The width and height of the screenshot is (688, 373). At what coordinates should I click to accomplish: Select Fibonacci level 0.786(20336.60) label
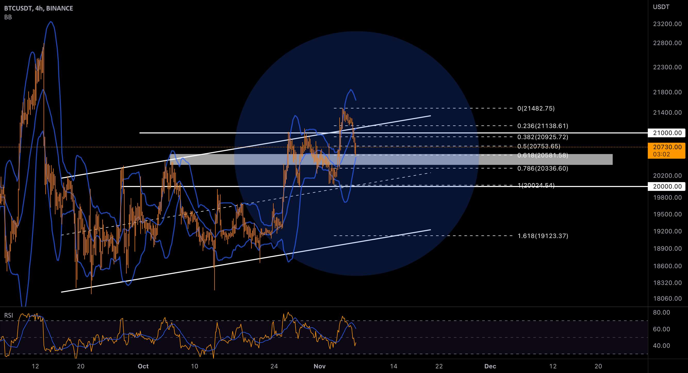(x=543, y=168)
